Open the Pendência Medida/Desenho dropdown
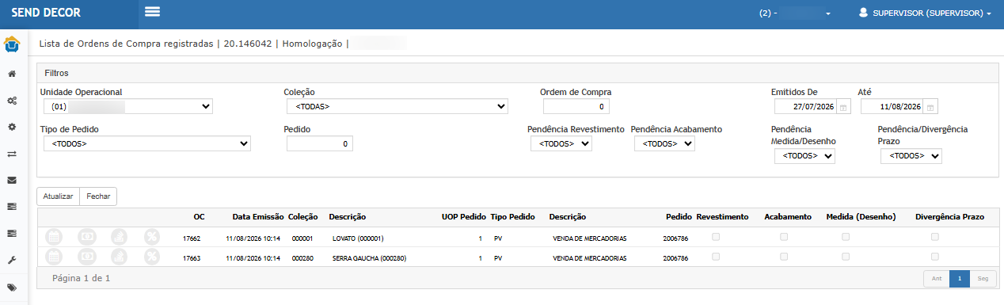Viewport: 1004px width, 305px height. (804, 156)
